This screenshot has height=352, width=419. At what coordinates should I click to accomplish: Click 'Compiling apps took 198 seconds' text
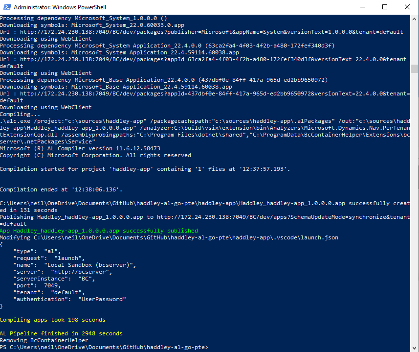53,320
